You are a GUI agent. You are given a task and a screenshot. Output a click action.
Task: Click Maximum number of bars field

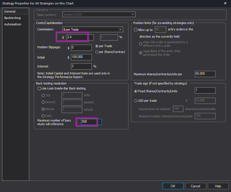click(x=89, y=122)
